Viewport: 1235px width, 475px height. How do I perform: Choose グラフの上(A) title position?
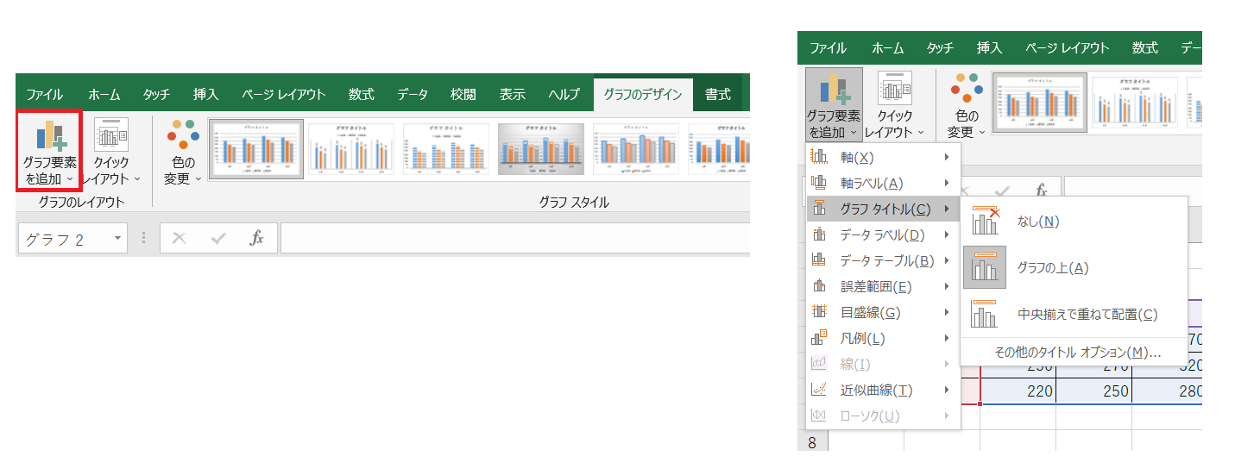pos(1074,268)
